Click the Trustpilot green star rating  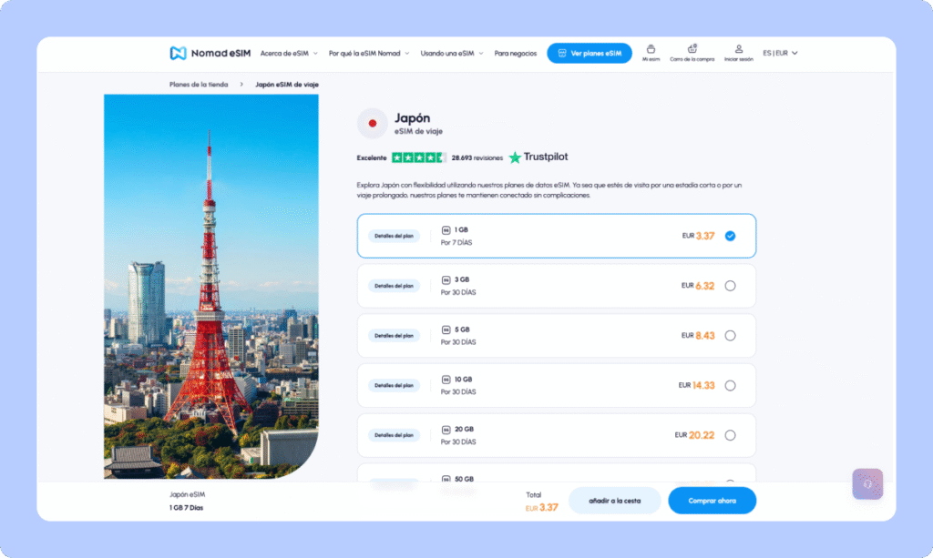pos(418,157)
